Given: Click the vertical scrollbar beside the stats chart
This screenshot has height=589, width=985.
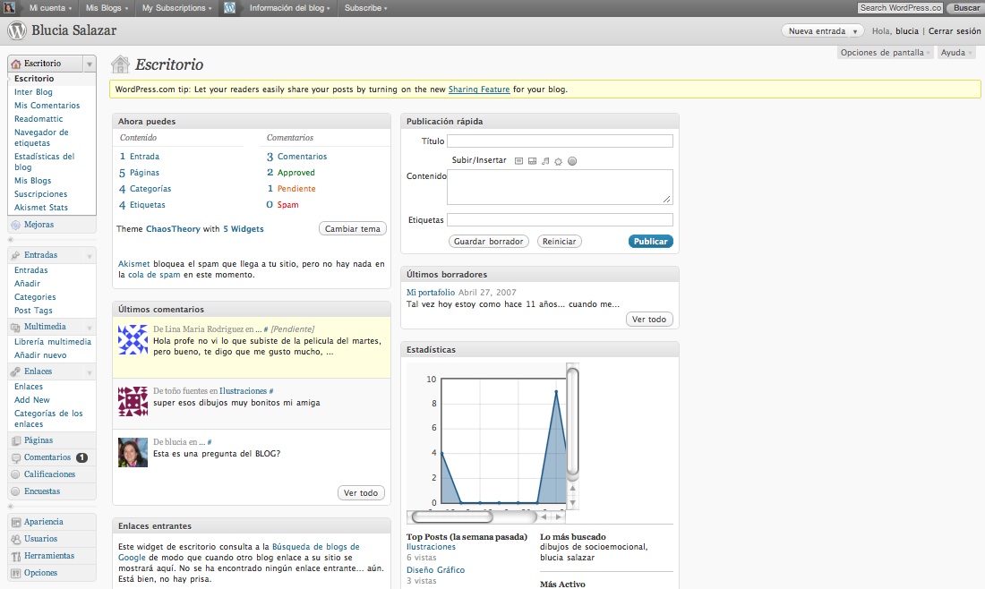Looking at the screenshot, I should (x=572, y=422).
